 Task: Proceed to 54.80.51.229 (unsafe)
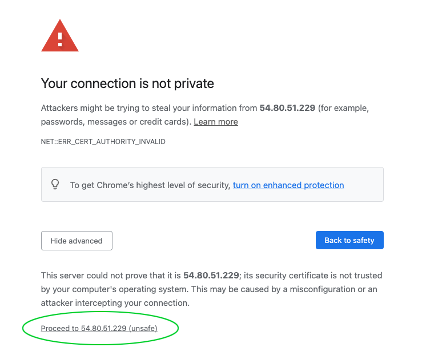(x=99, y=329)
